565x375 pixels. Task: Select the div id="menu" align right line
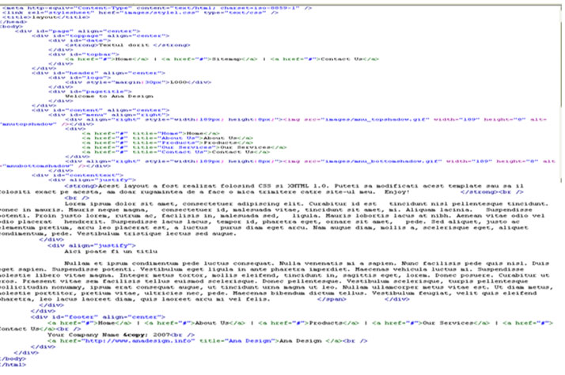click(109, 115)
